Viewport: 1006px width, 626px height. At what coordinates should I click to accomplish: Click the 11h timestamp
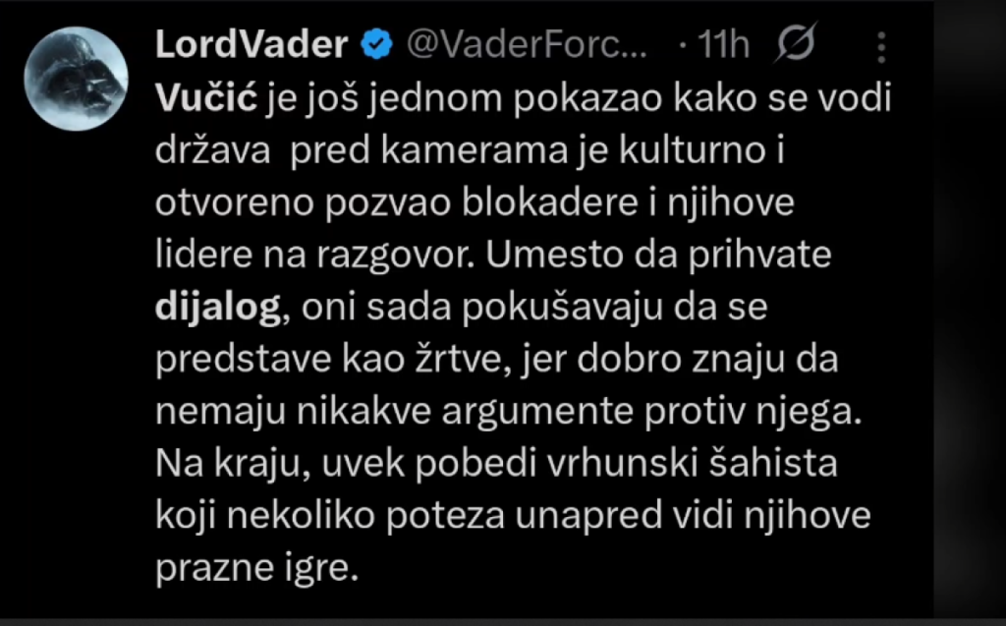click(x=722, y=44)
